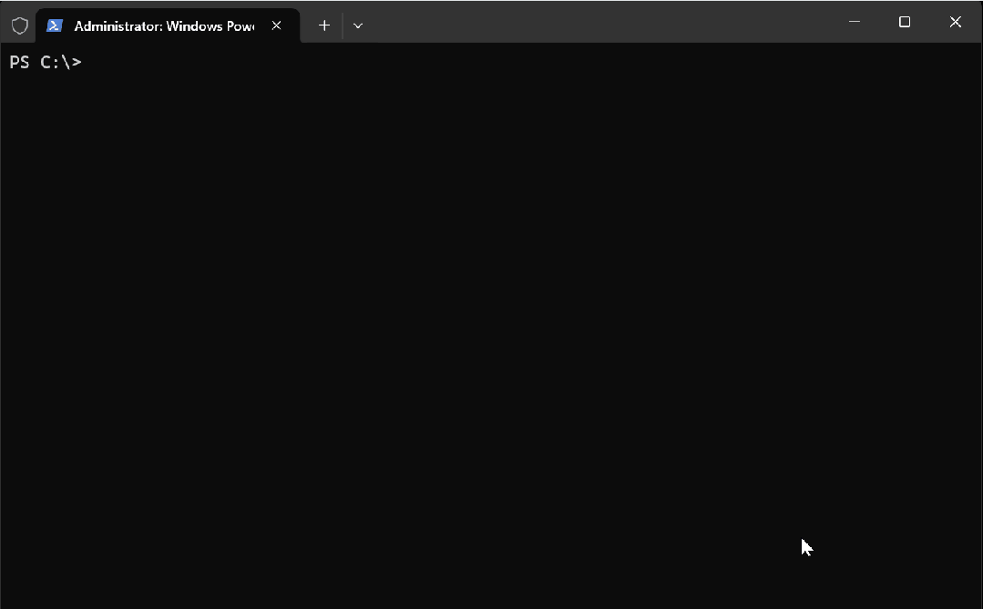Click the "PS" text in the prompt
Viewport: 983px width, 609px height.
[20, 62]
